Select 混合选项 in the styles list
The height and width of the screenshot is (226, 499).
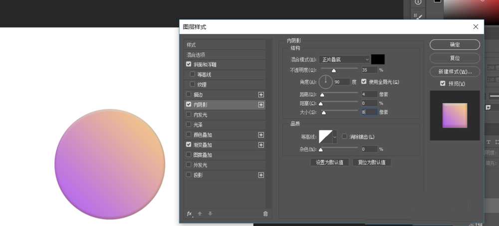pyautogui.click(x=196, y=55)
